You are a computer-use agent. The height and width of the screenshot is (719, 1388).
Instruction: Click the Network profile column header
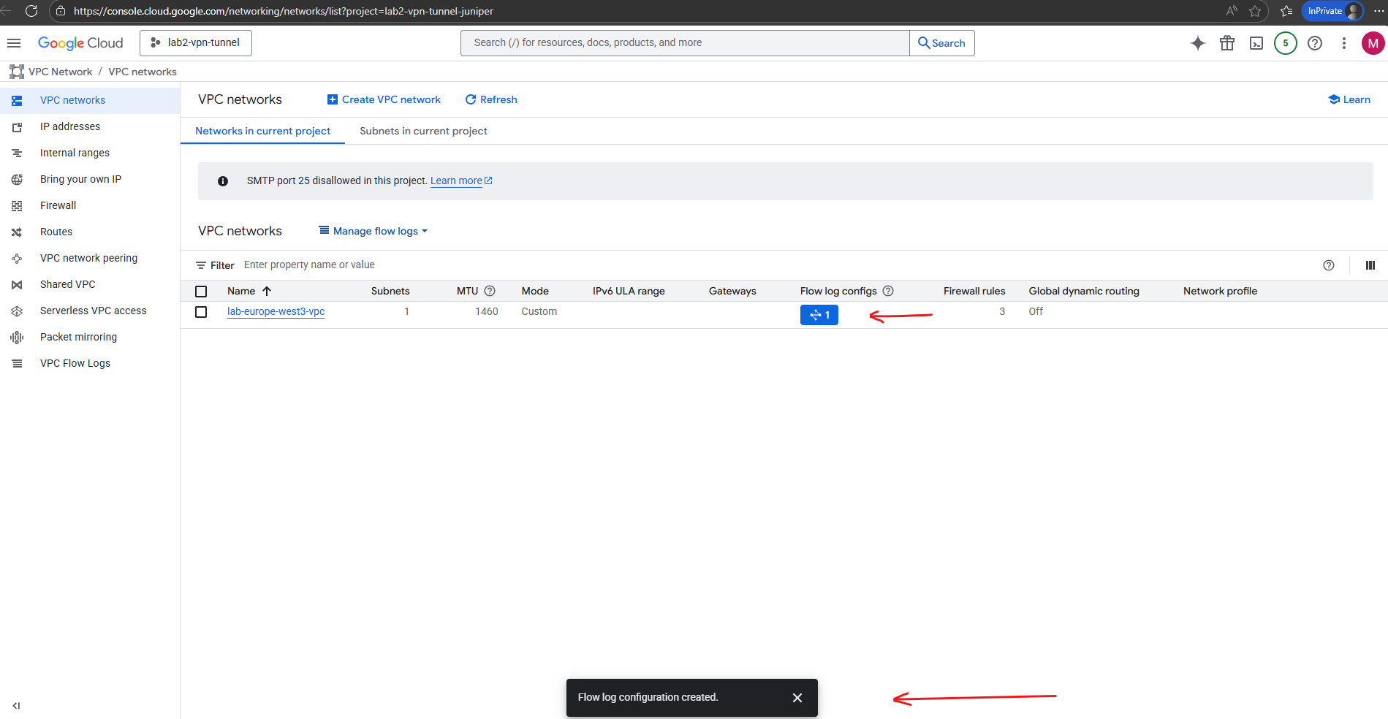[1220, 291]
